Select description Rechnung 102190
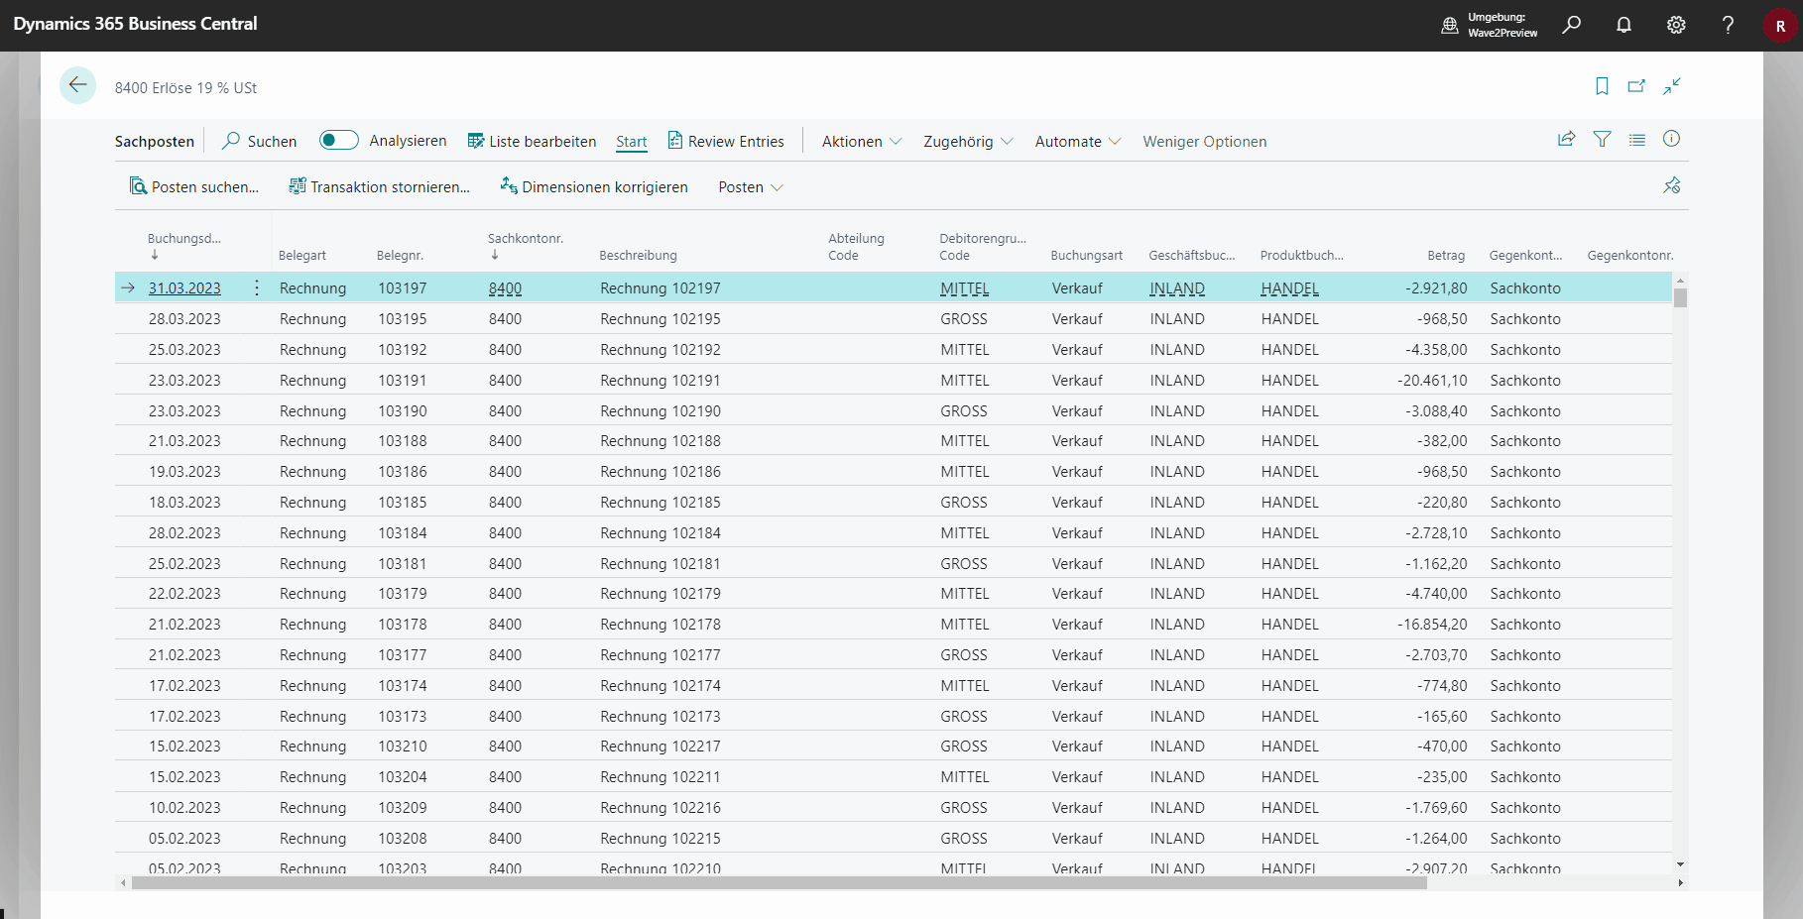This screenshot has height=919, width=1803. point(661,410)
